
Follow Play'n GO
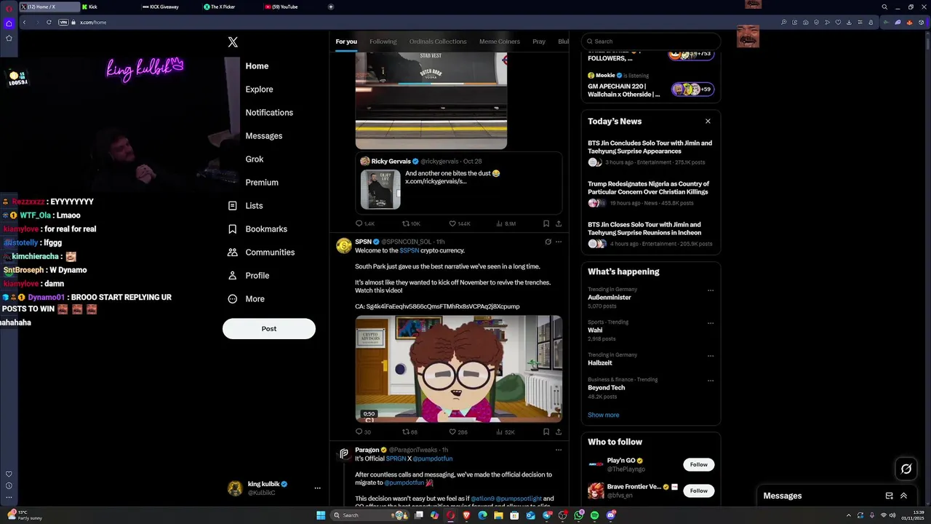[699, 464]
